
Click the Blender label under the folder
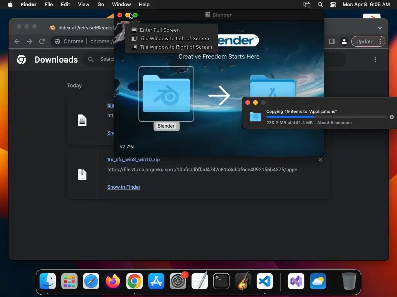(166, 126)
